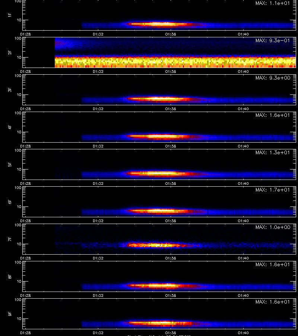Click the 01:28 time label under panel 5F
The image size is (298, 336).
tap(25, 183)
